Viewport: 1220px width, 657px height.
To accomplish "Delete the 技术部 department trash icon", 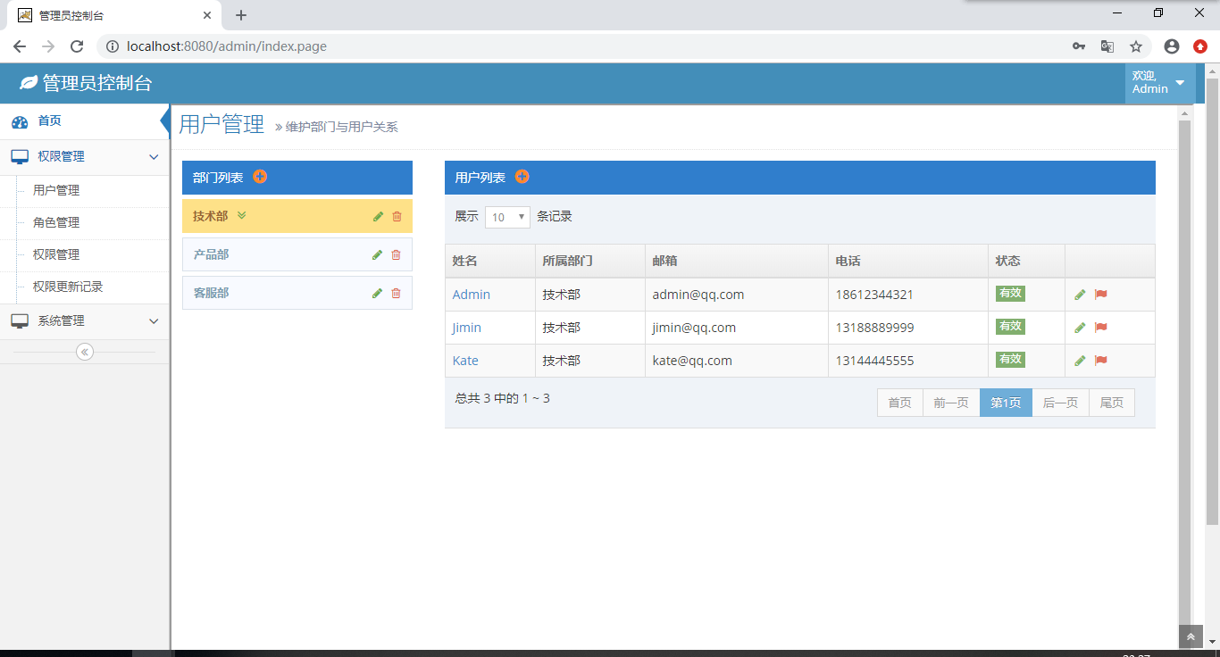I will (x=397, y=216).
